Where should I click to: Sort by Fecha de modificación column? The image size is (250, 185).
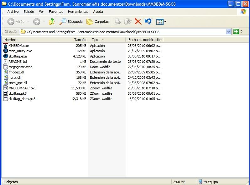pyautogui.click(x=145, y=40)
